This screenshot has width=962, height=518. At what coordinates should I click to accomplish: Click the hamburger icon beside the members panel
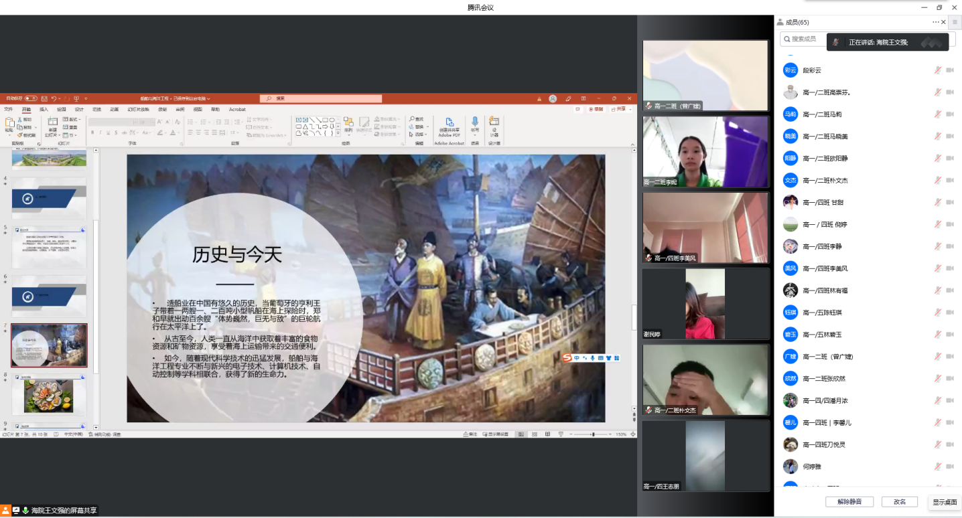[x=955, y=22]
